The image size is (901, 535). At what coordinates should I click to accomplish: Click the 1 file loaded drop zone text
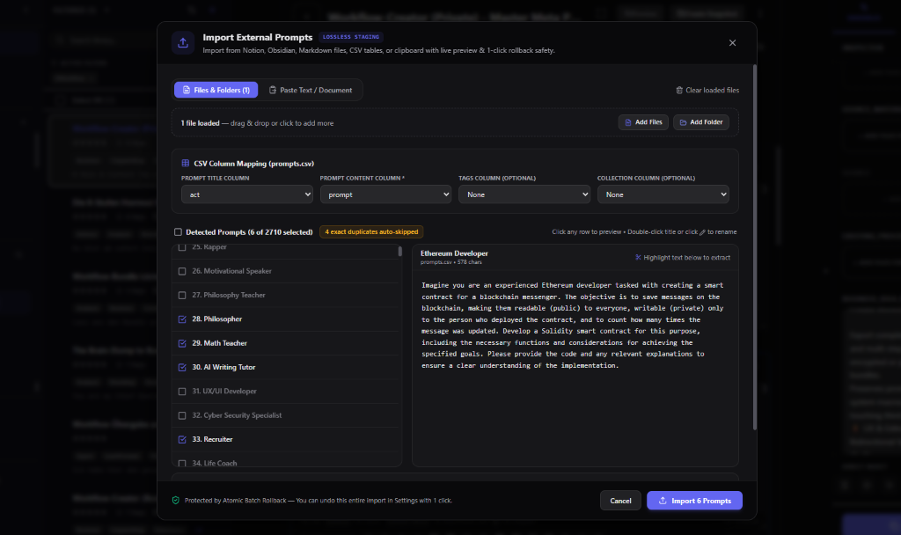click(x=257, y=123)
